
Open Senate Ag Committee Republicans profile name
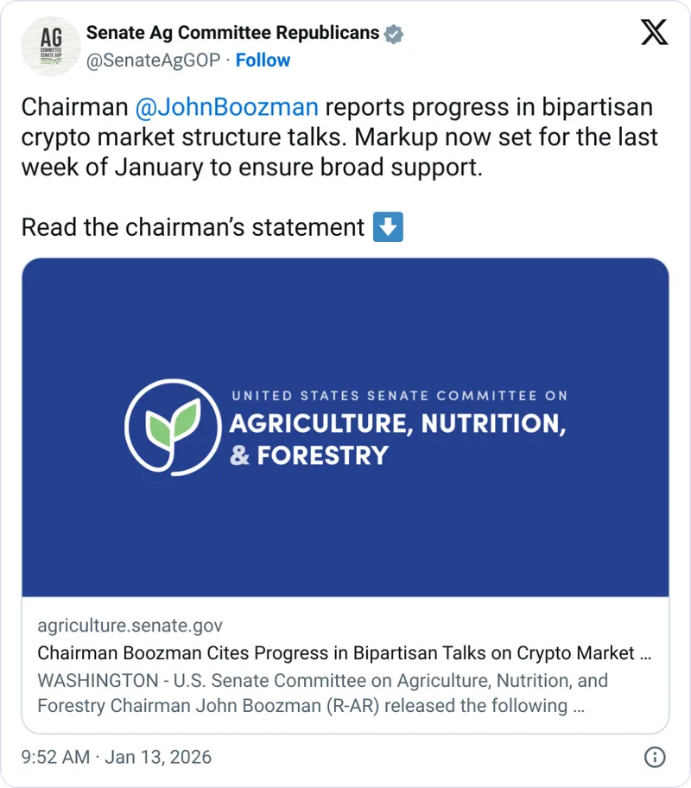pos(232,34)
